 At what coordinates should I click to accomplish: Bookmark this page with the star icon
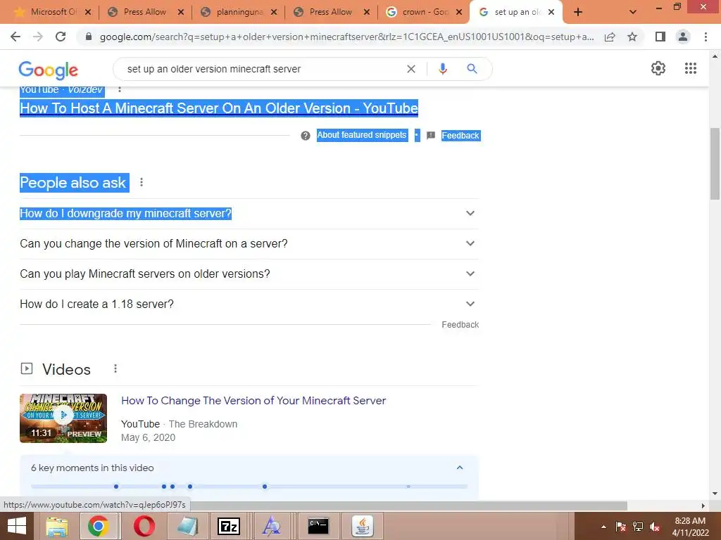tap(632, 37)
